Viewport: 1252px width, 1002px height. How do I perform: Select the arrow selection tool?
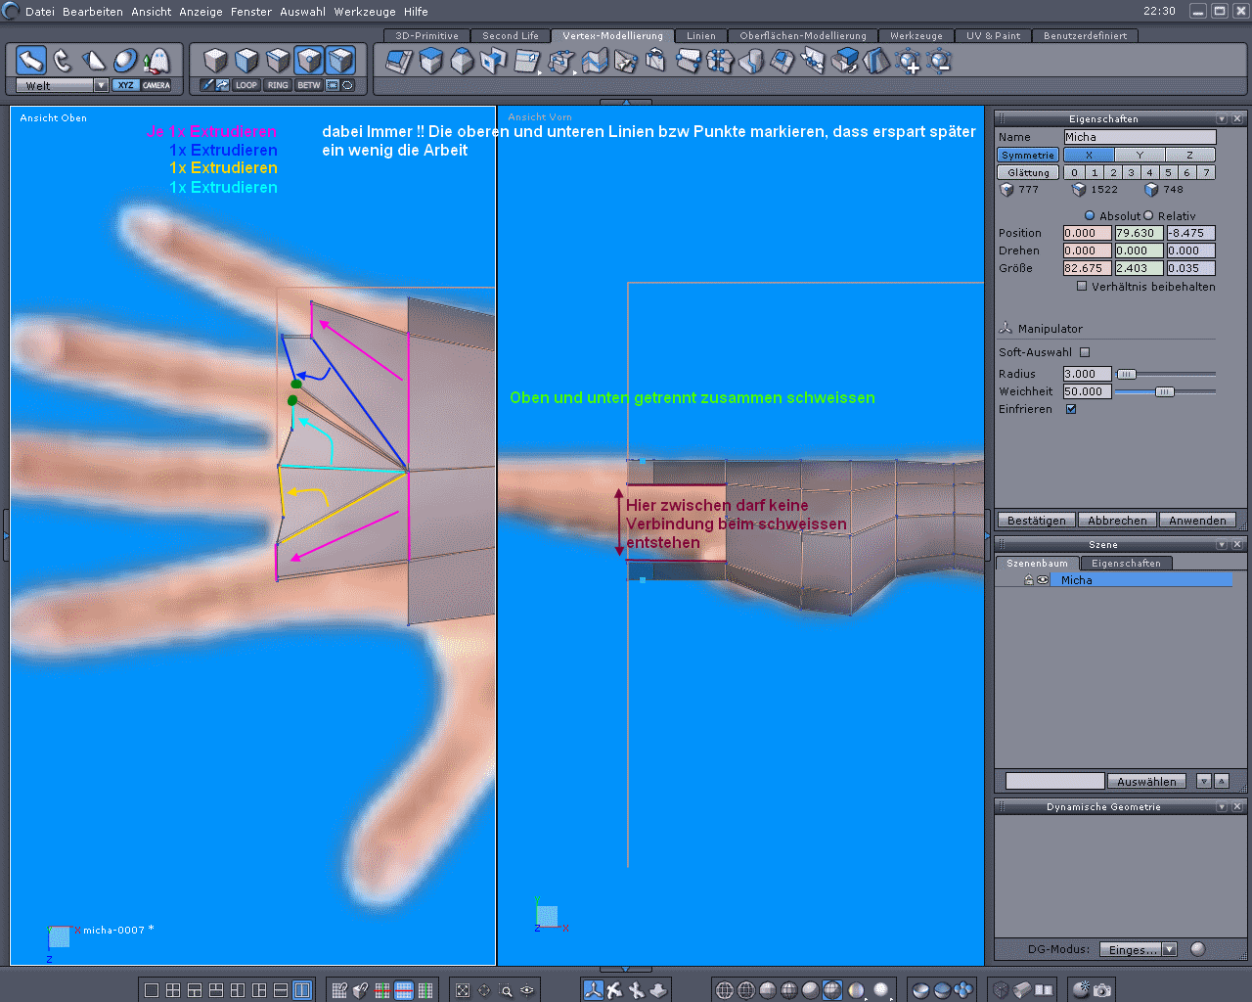coord(31,61)
